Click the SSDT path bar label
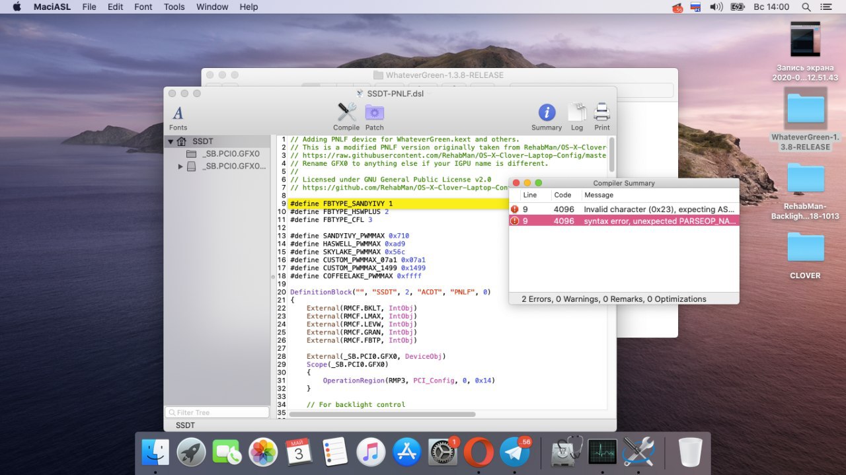Screen dimensions: 846x475 point(185,425)
